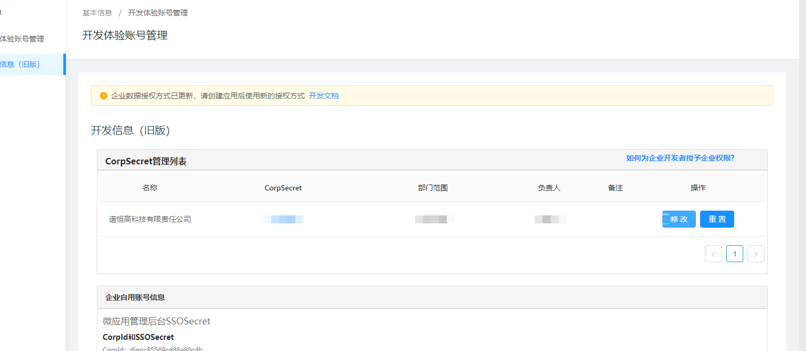Screen dimensions: 806x351
Task: Go to the previous page using the left arrow
Action: point(713,254)
